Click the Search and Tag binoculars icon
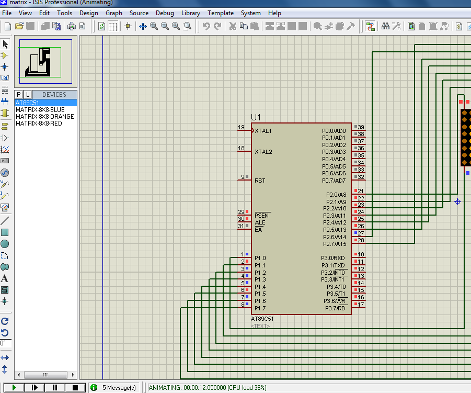This screenshot has width=471, height=393. click(385, 27)
